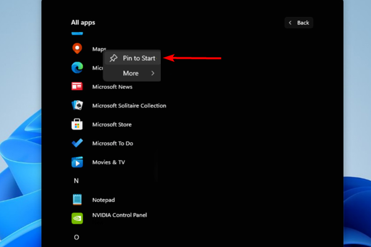Screen dimensions: 371x247
Task: Expand More submenu chevron arrow
Action: click(x=153, y=73)
